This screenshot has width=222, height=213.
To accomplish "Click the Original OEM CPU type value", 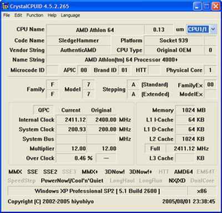I will (174, 50).
